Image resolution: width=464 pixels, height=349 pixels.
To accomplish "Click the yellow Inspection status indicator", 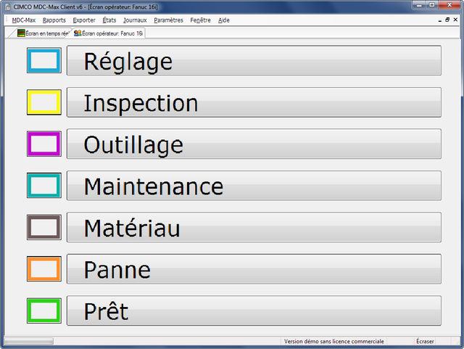I will tap(44, 102).
